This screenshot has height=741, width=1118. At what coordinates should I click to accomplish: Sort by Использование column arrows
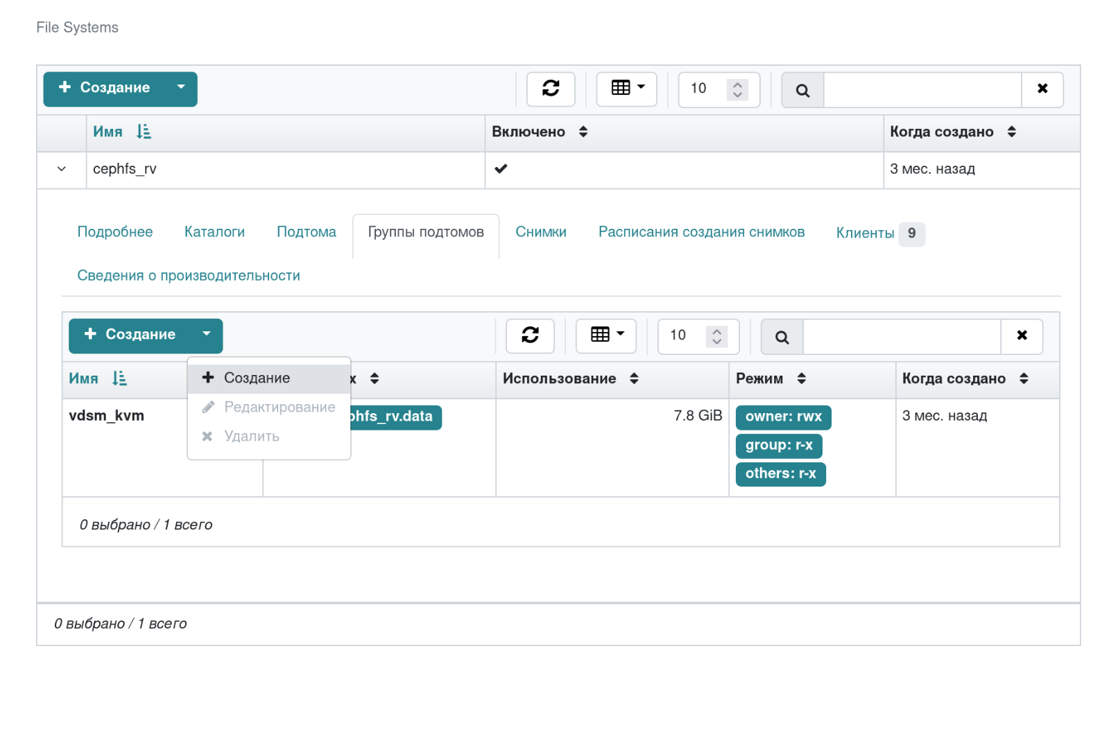click(x=634, y=378)
